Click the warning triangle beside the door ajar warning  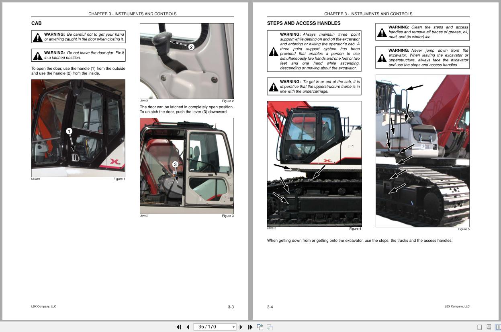[38, 55]
